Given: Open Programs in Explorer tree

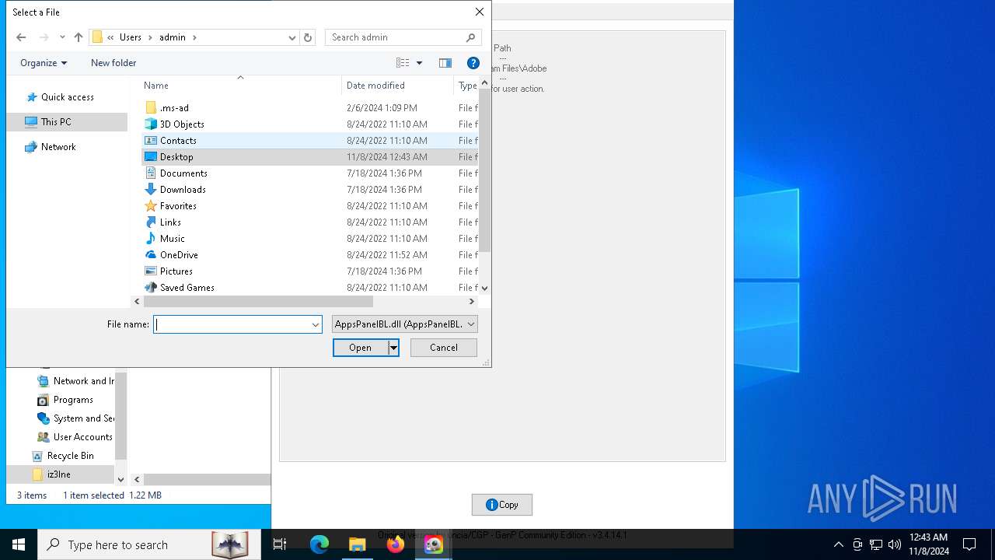Looking at the screenshot, I should point(65,400).
